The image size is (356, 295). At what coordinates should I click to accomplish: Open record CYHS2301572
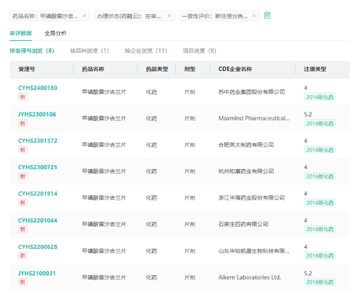[x=38, y=141]
